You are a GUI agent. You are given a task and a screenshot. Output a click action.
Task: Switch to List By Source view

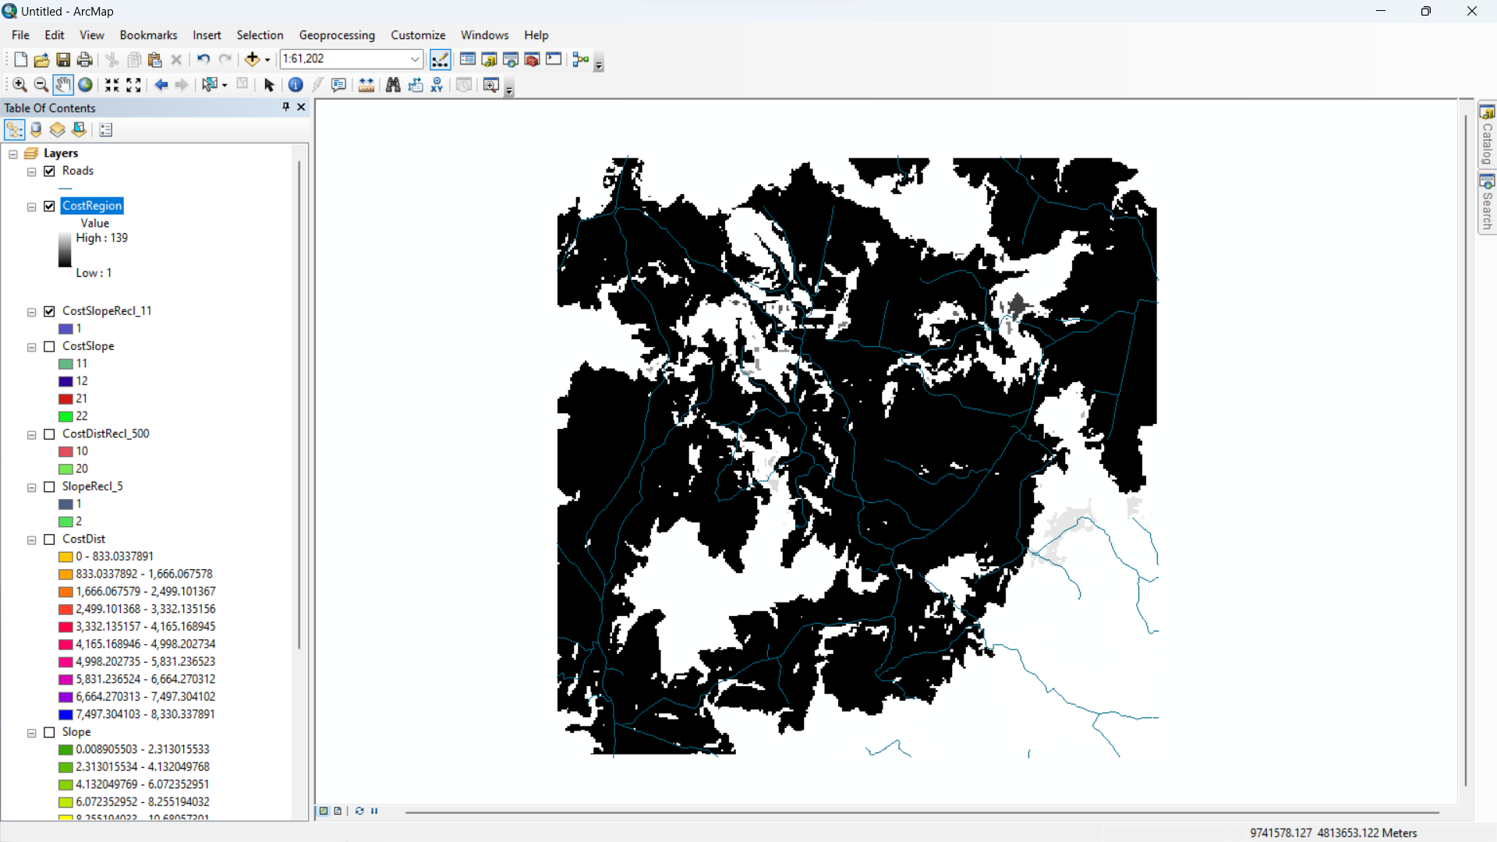[36, 129]
